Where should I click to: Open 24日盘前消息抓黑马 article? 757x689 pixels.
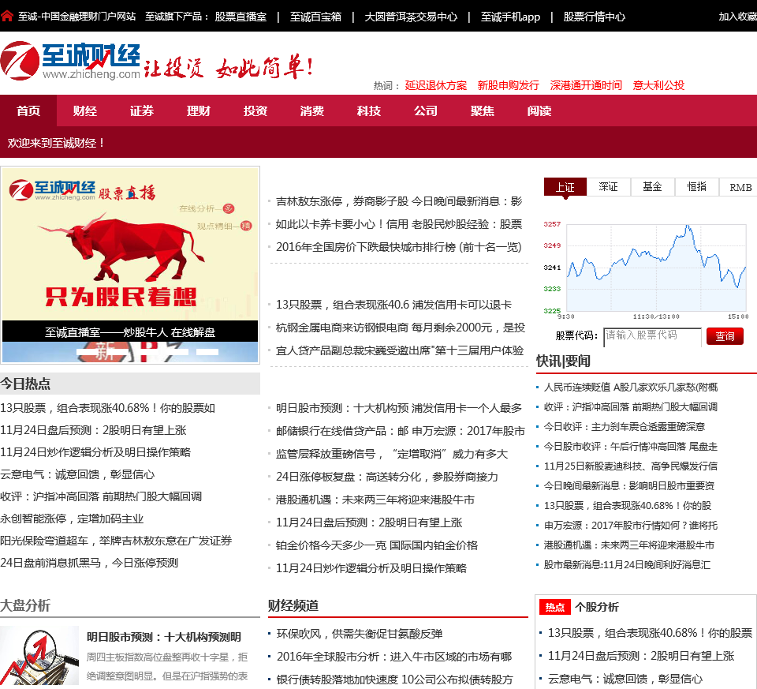89,563
